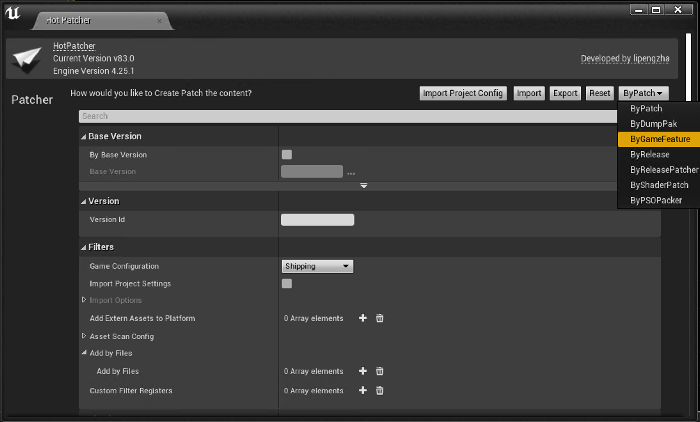Open the Developed by lipengzha link
This screenshot has height=422, width=700.
(625, 58)
